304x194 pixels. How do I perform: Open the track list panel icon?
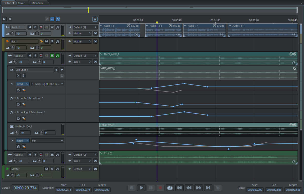point(95,19)
